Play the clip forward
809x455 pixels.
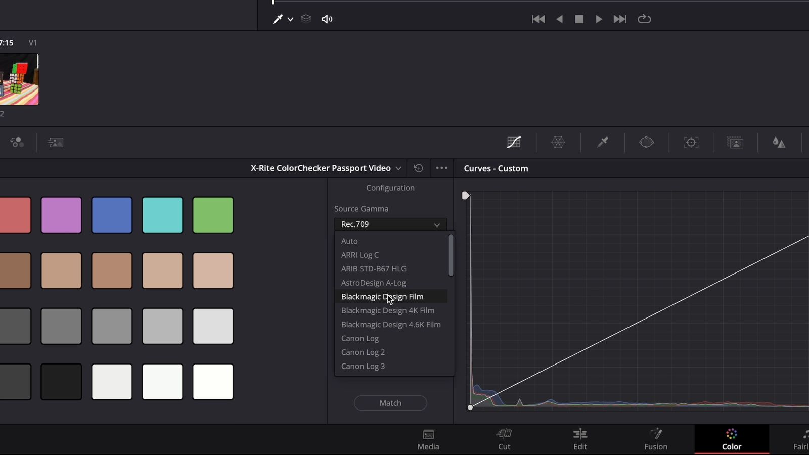point(599,19)
